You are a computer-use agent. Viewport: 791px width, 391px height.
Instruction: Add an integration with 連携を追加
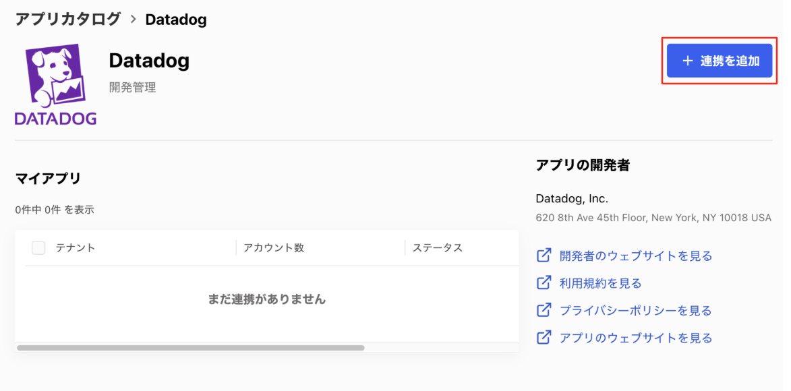point(720,61)
